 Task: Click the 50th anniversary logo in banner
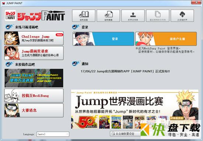86,122
